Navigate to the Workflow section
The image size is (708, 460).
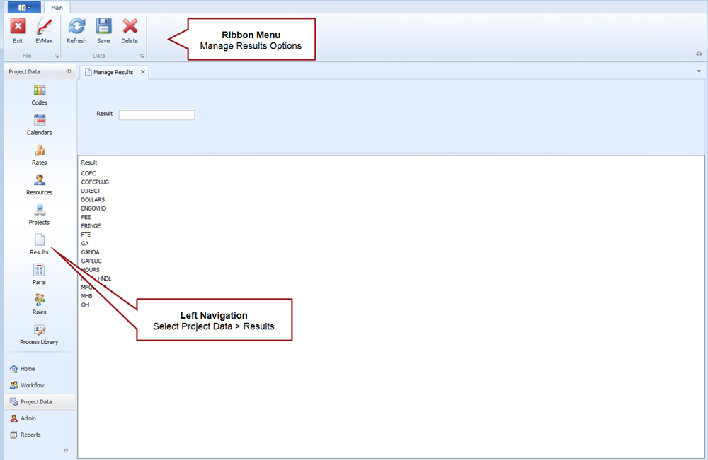pyautogui.click(x=32, y=385)
